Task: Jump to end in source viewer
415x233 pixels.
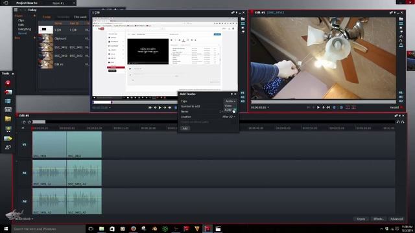Action: [170, 107]
